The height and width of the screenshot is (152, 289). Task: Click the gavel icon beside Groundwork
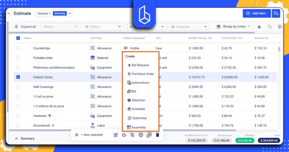53,125
